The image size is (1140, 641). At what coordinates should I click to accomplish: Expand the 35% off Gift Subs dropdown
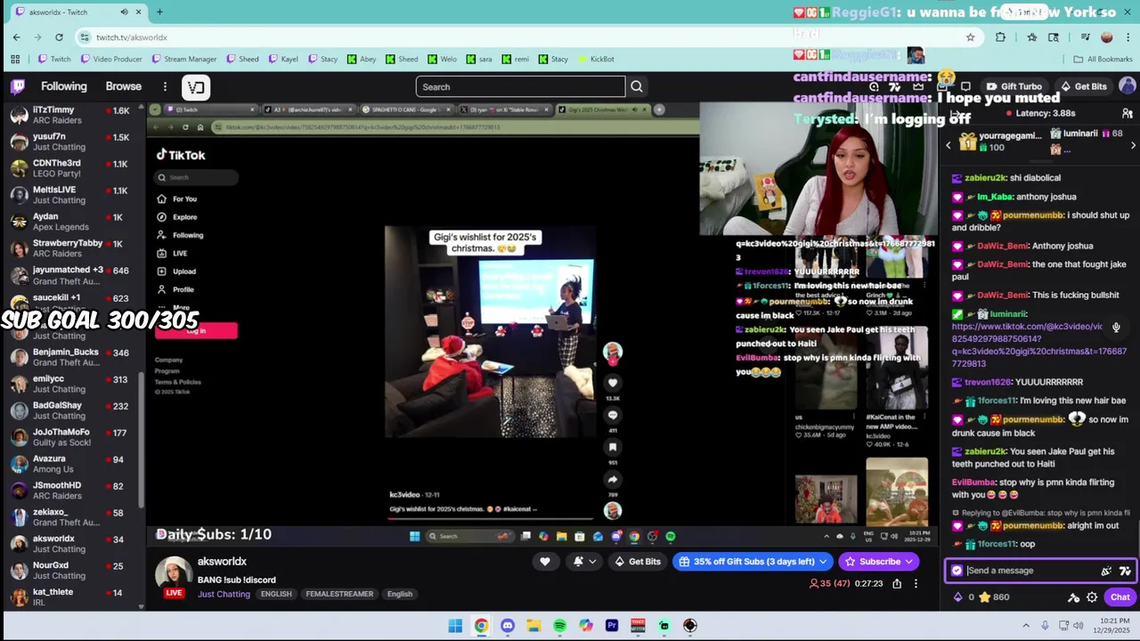(823, 561)
